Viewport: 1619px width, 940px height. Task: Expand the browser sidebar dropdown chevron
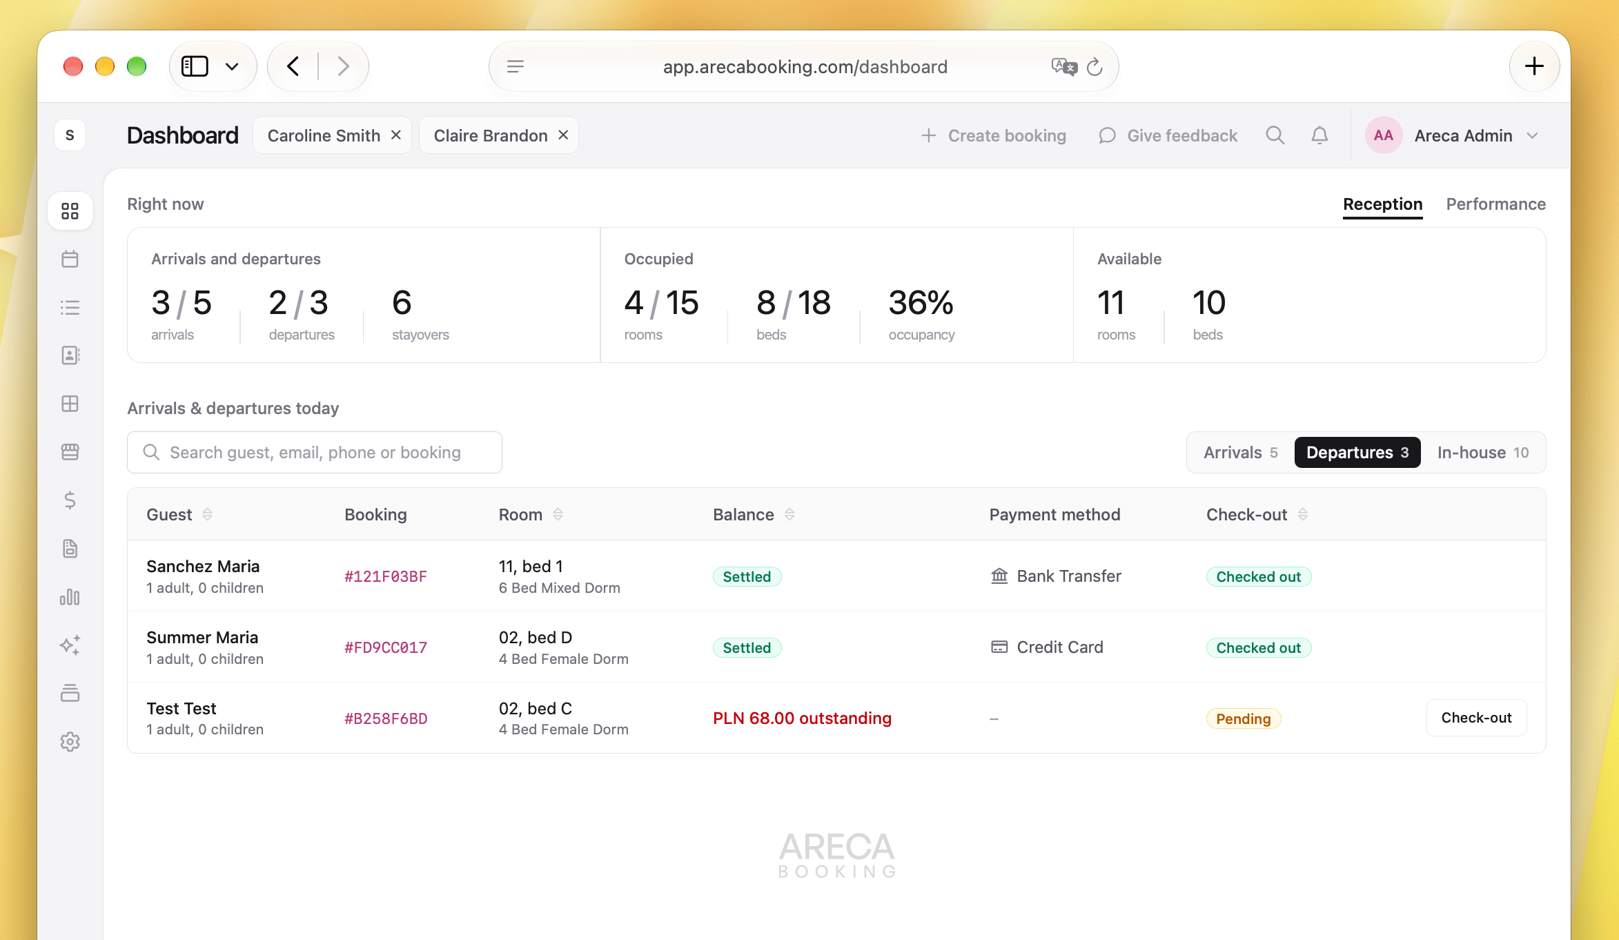232,66
